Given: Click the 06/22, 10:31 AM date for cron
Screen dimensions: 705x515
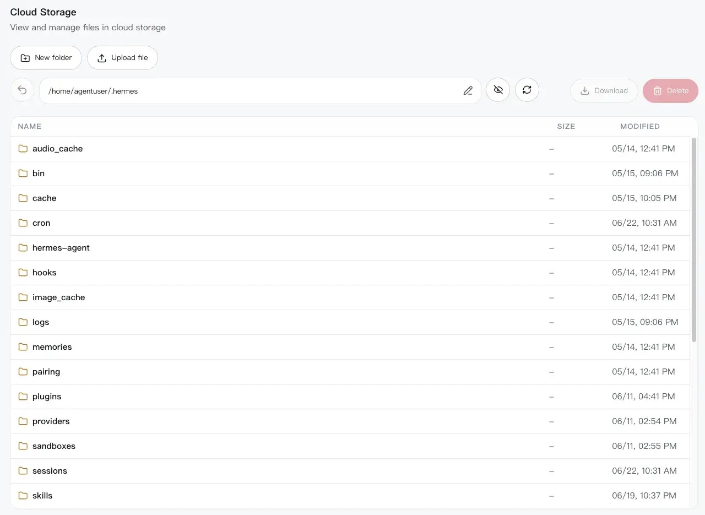Looking at the screenshot, I should tap(644, 223).
